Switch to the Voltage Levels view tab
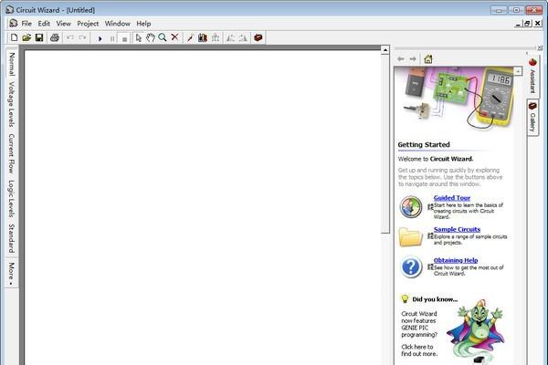 pos(12,104)
